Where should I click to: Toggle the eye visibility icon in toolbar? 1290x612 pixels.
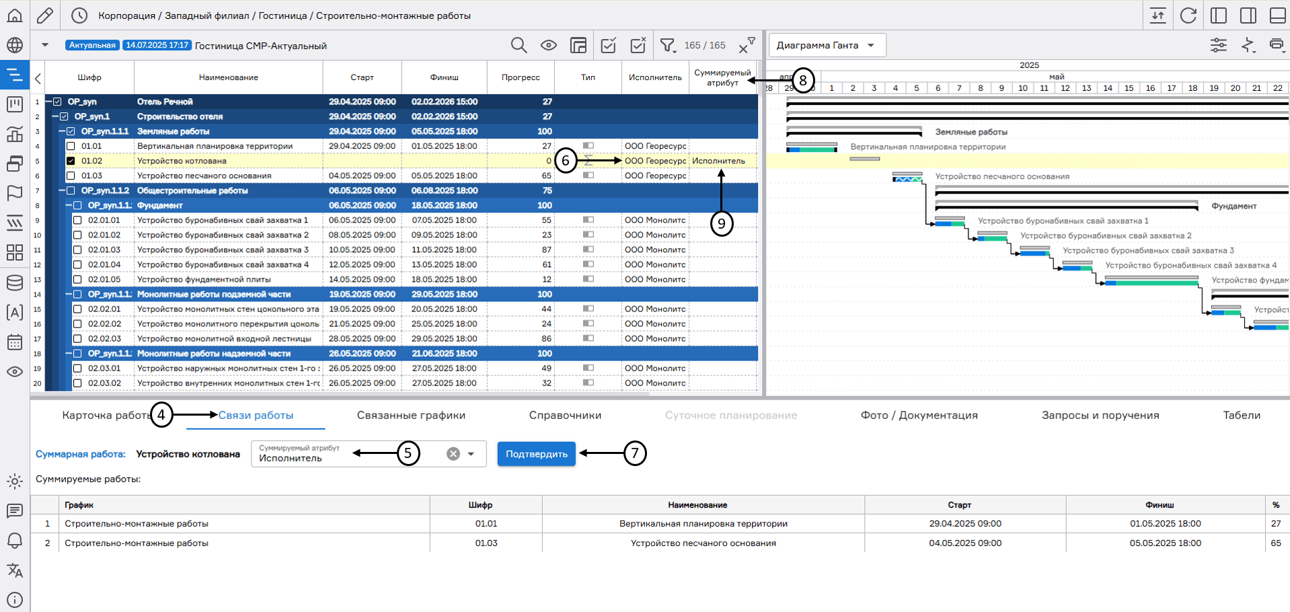[549, 45]
